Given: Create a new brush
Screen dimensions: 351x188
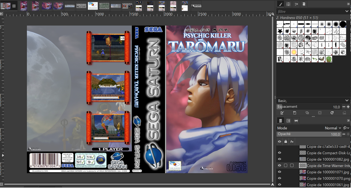Looking at the screenshot, I should click(x=295, y=113).
